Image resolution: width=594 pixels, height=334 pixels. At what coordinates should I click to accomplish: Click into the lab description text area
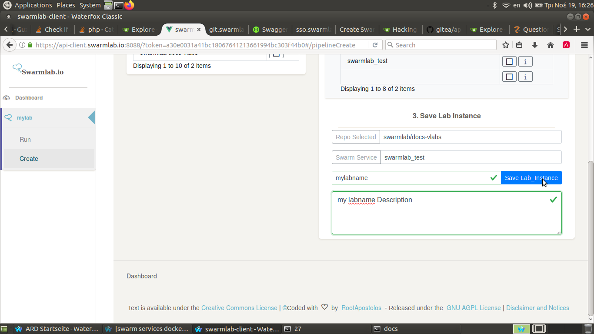tap(447, 213)
